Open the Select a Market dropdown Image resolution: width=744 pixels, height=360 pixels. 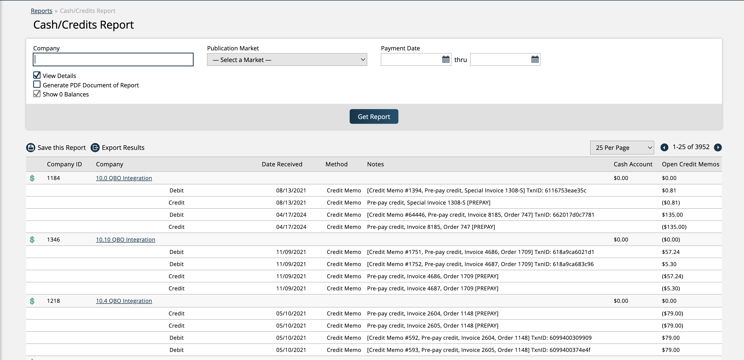click(287, 60)
